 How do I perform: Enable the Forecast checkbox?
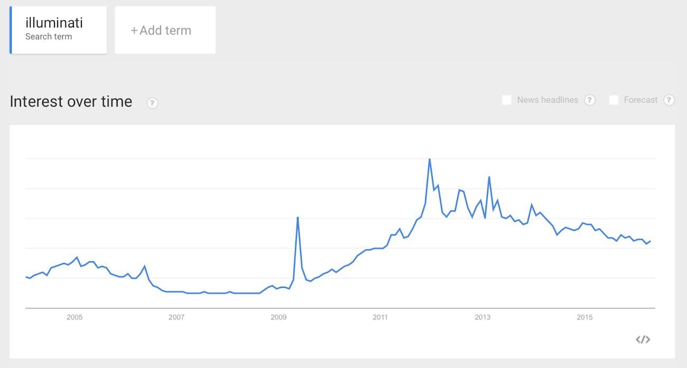[614, 100]
